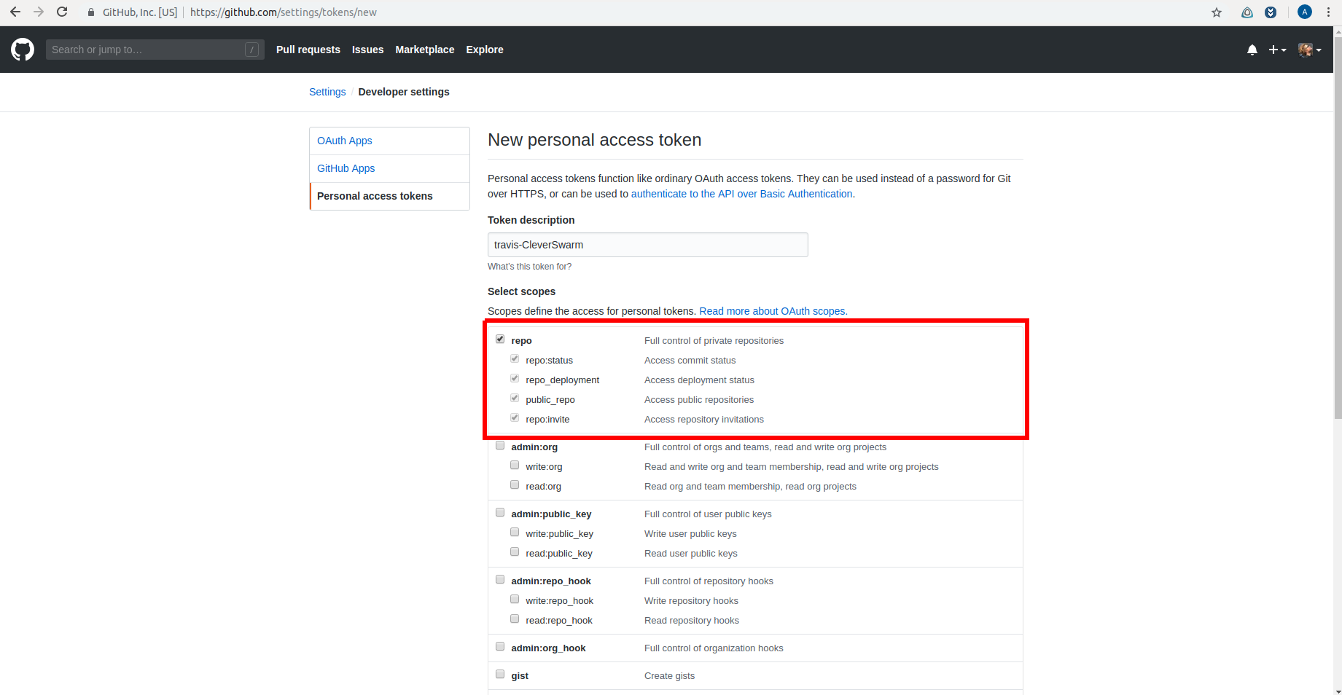Reload the page in the browser
The image size is (1342, 695).
[62, 12]
